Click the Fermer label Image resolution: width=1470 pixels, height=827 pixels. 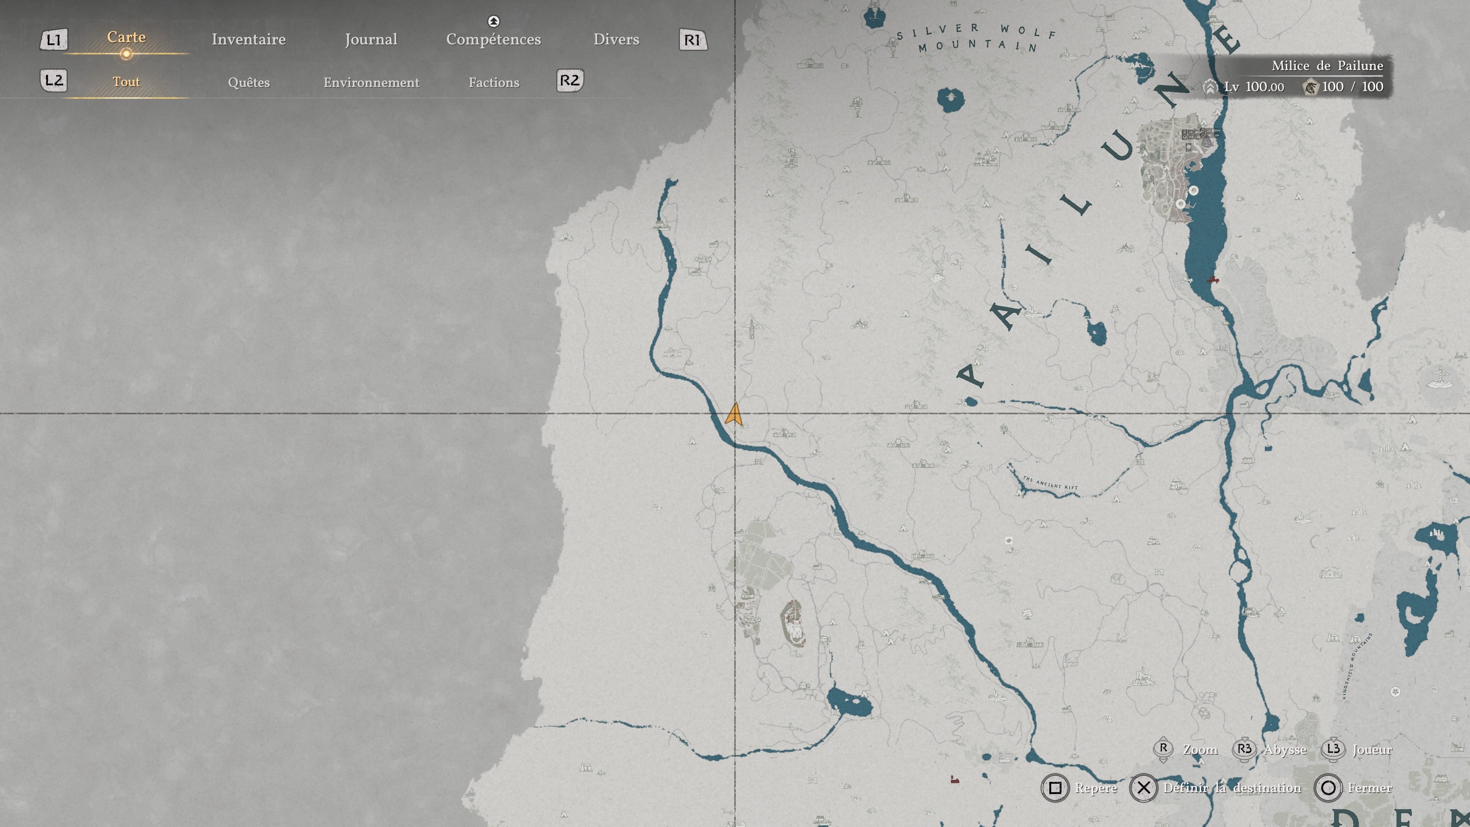click(1370, 788)
